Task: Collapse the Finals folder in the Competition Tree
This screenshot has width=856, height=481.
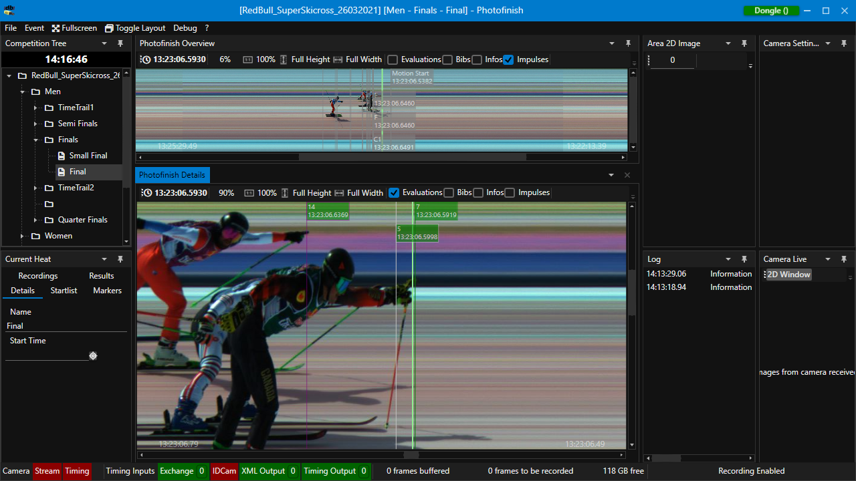Action: tap(36, 140)
